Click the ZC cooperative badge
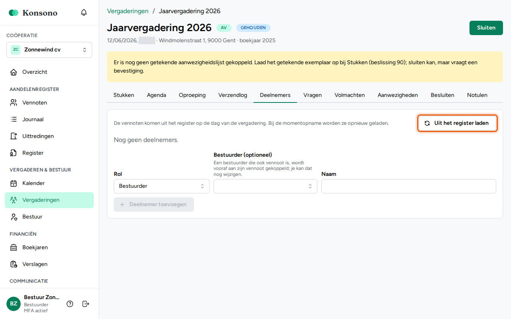511x319 pixels. [16, 50]
